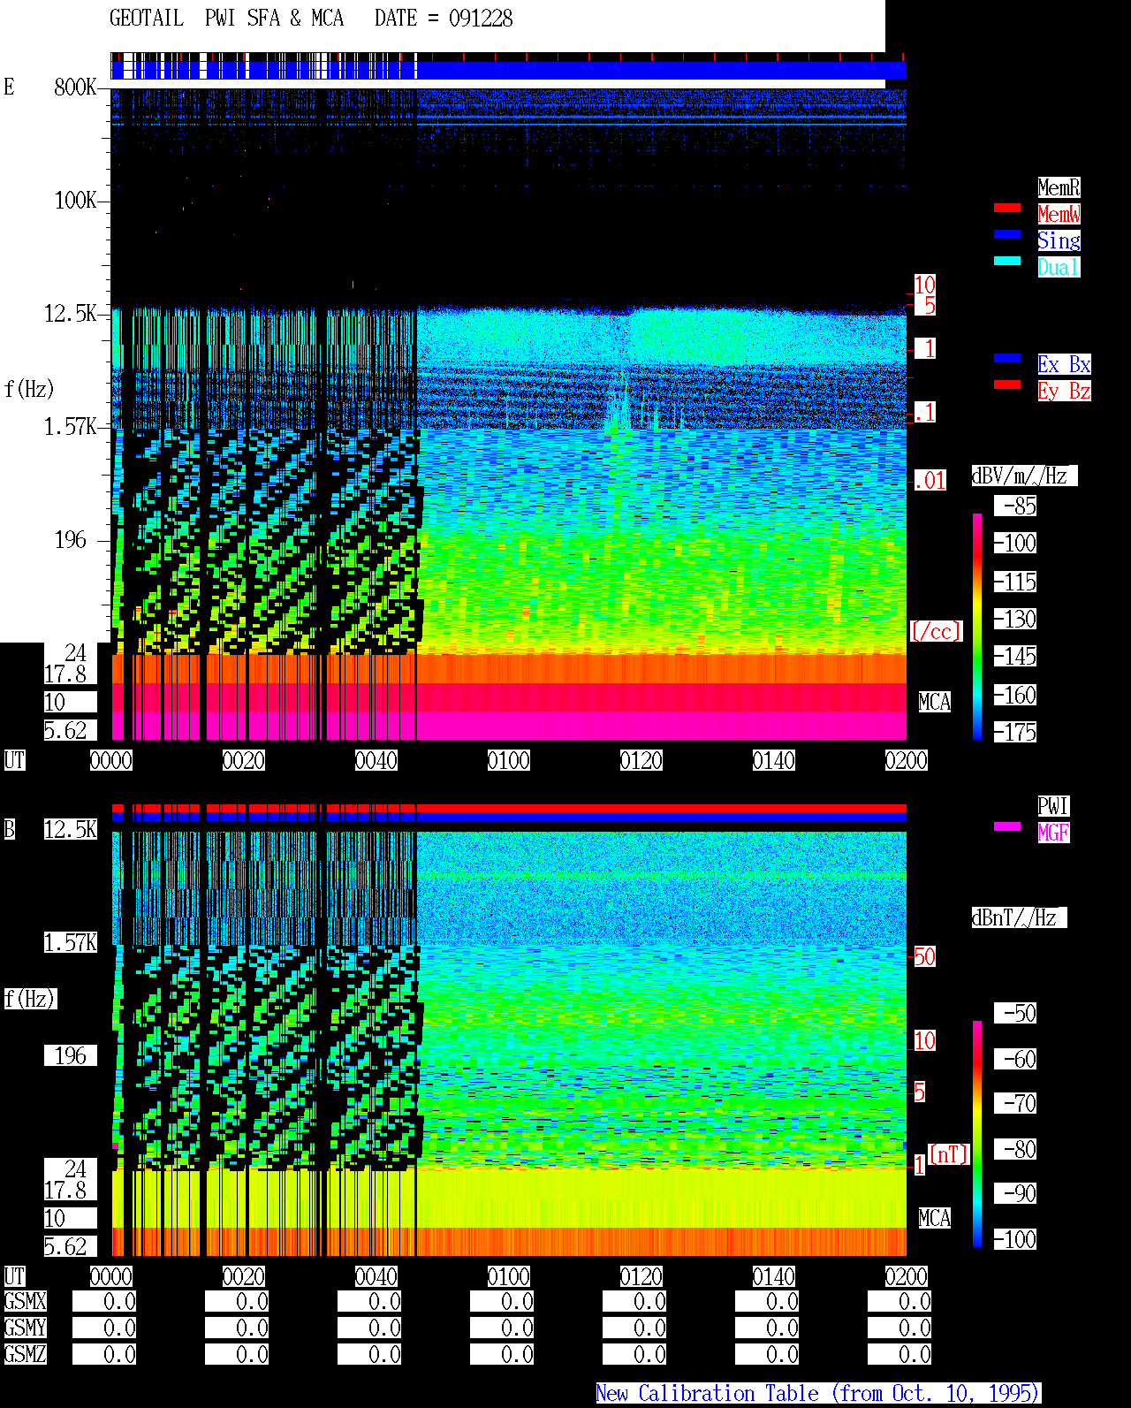The width and height of the screenshot is (1131, 1408).
Task: Click the 0200 UT marker under B panel
Action: click(907, 1276)
